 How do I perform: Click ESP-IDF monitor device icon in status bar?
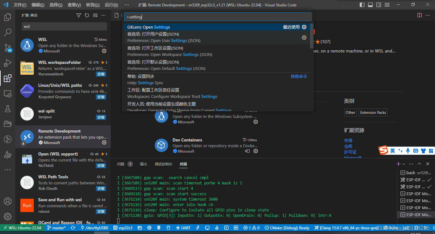click(207, 228)
